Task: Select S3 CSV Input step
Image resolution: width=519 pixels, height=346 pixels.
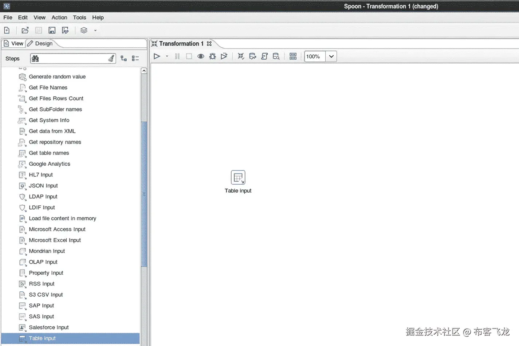Action: (x=46, y=295)
